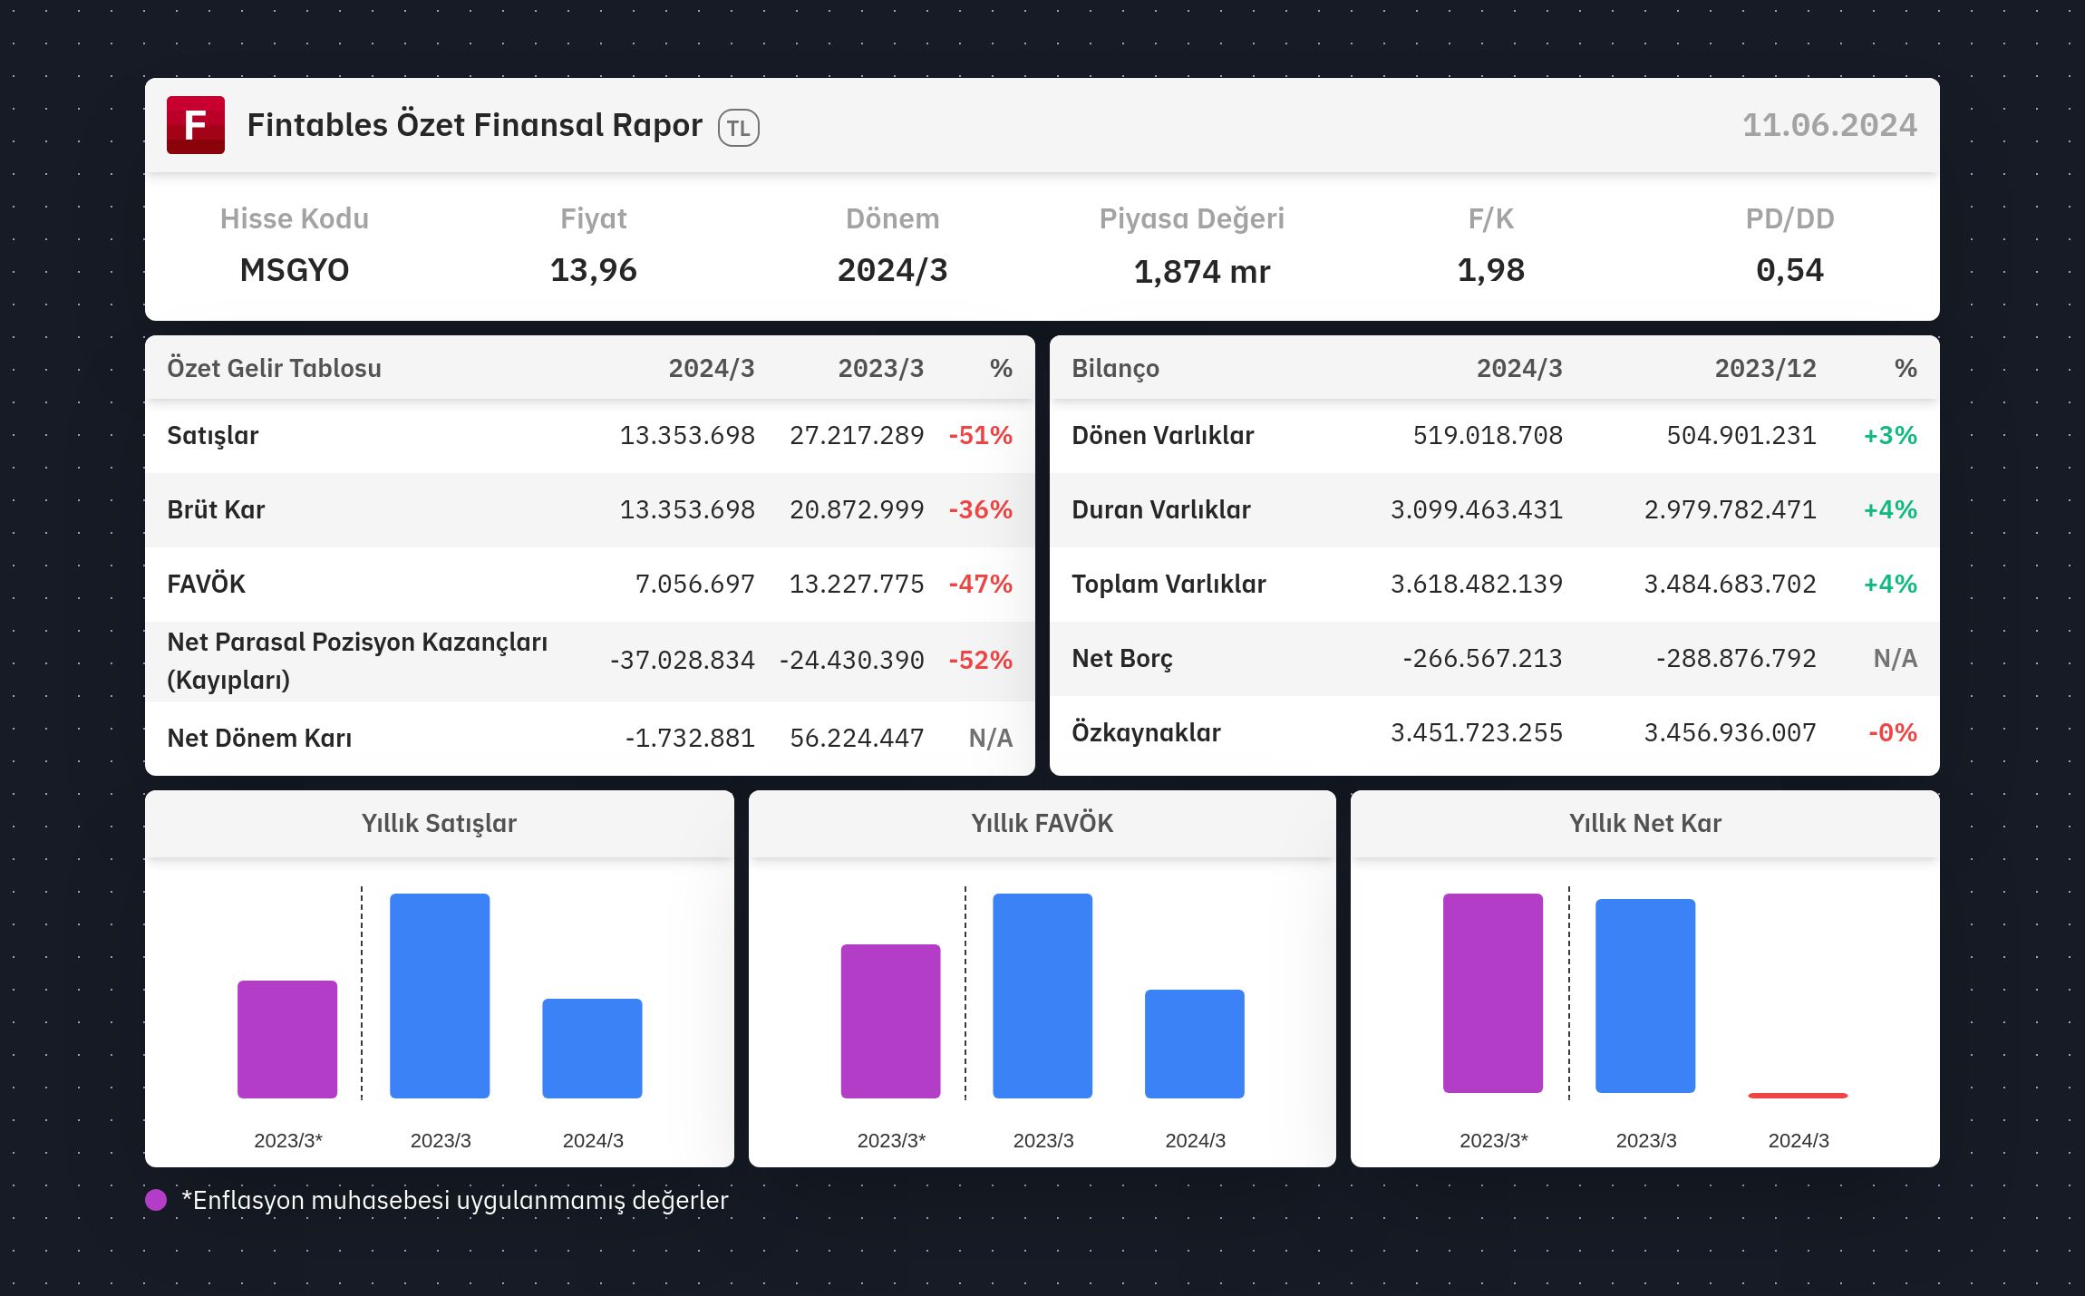This screenshot has width=2085, height=1296.
Task: Click the blue 2023/3 bar in Yıllık Net Kar
Action: click(1645, 996)
